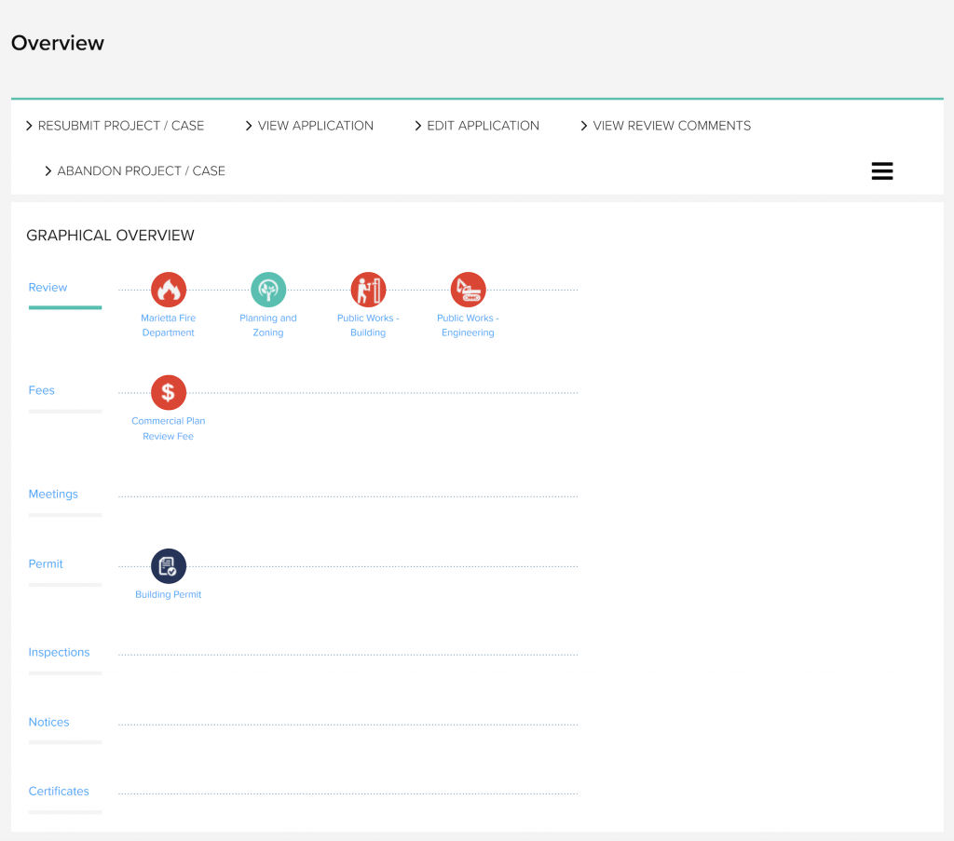Open the Public Works - Engineering excavator icon

click(468, 290)
